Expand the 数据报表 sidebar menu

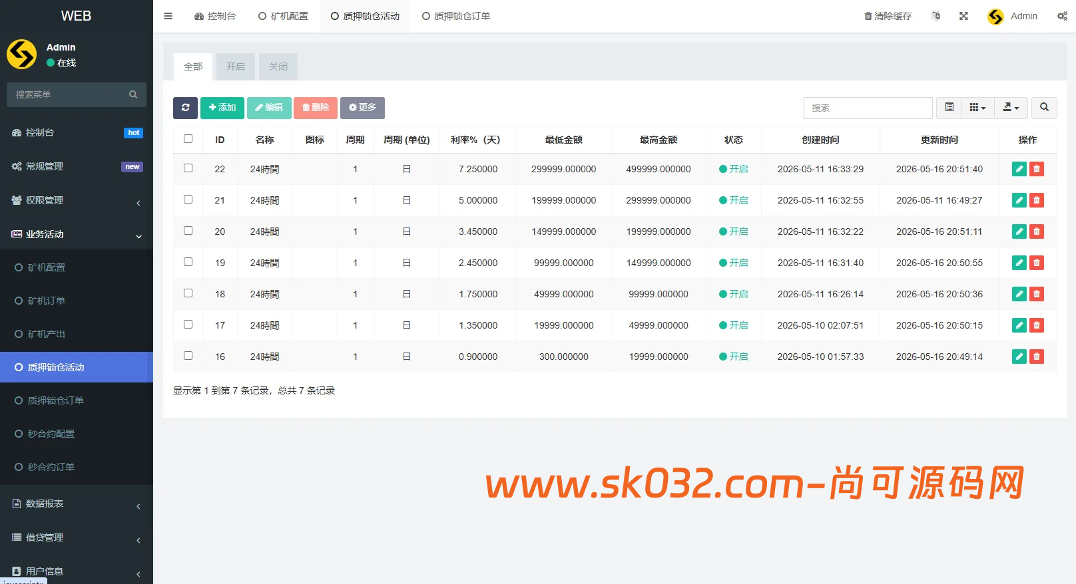(77, 504)
